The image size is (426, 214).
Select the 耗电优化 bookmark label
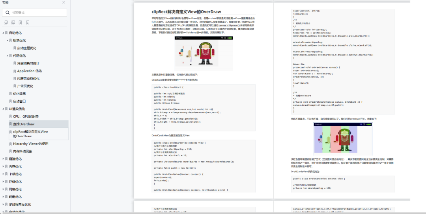[15, 197]
